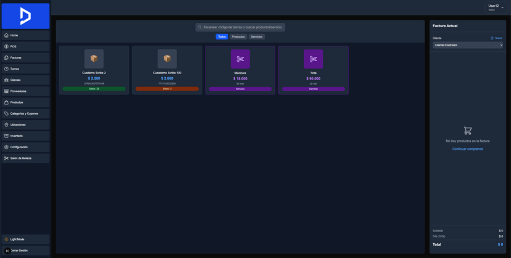The height and width of the screenshot is (258, 511).
Task: Click the $ 2.500 price
Action: (94, 78)
